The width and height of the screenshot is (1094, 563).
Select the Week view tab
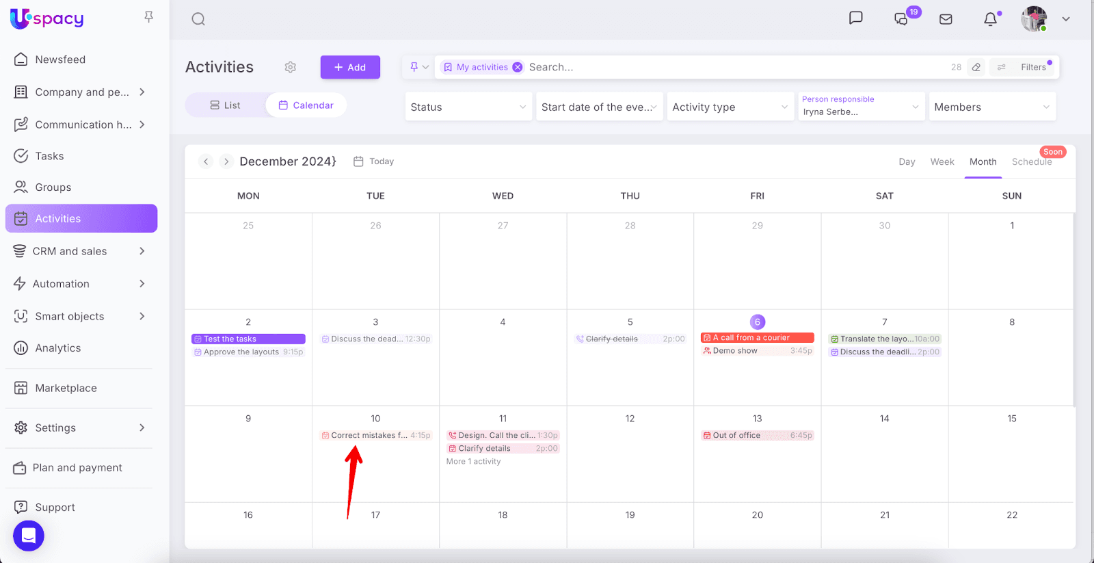[942, 161]
